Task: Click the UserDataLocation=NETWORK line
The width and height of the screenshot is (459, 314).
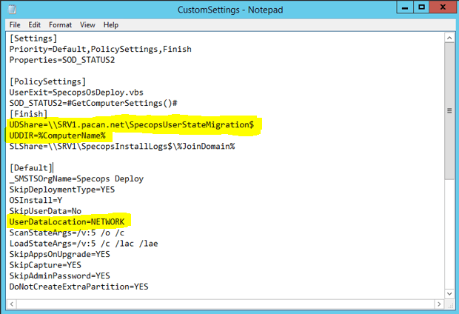Action: coord(67,222)
